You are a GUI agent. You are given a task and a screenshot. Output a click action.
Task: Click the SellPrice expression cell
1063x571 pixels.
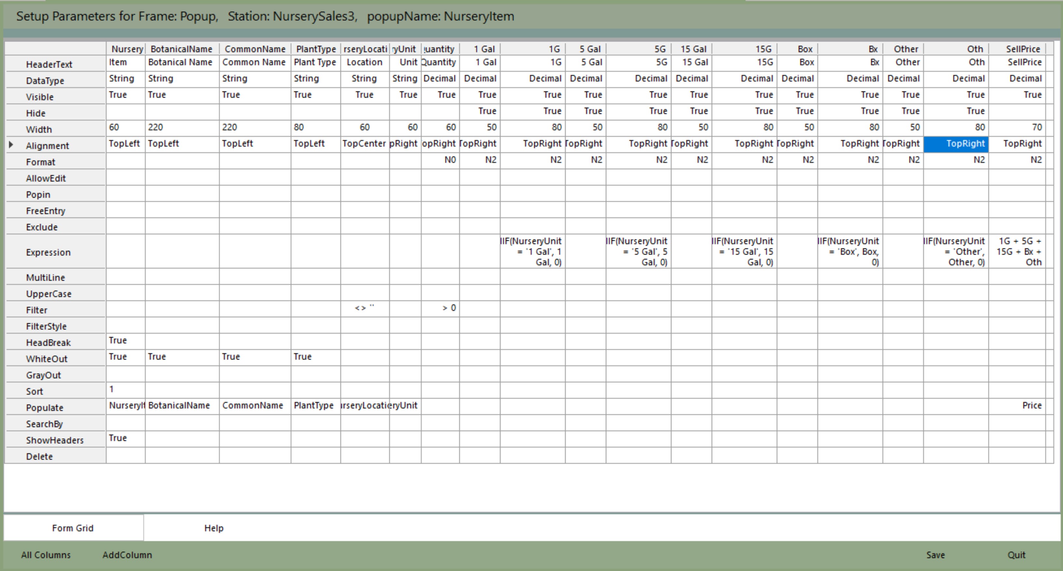click(x=1017, y=252)
